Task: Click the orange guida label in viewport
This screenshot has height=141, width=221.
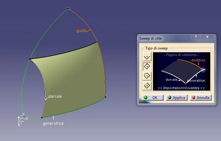Action: [x=82, y=31]
